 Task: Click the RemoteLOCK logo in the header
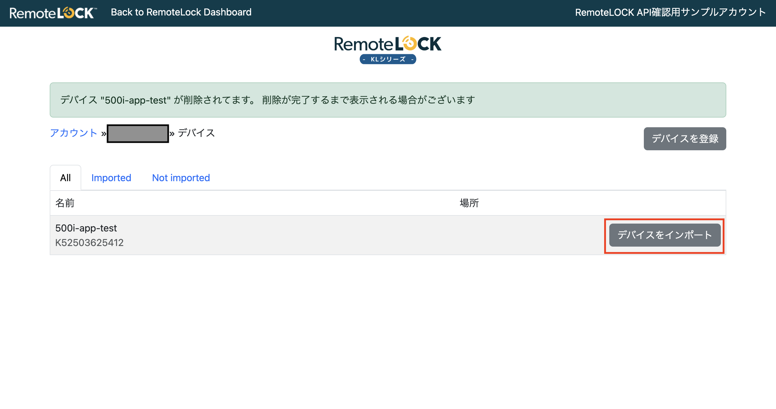point(53,13)
